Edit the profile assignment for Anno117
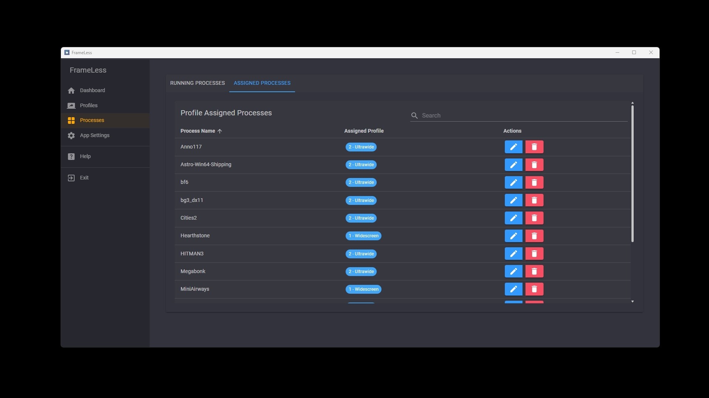 pos(513,147)
